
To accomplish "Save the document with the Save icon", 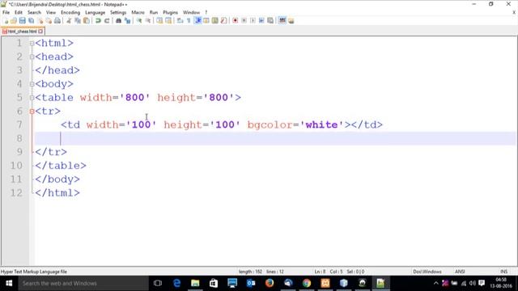I will pyautogui.click(x=22, y=20).
